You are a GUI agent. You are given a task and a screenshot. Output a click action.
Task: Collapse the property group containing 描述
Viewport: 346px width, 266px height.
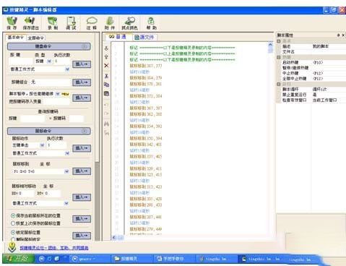pos(279,41)
